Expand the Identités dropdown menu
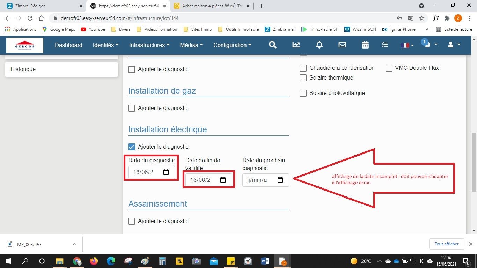Viewport: 477px width, 268px height. coord(105,45)
